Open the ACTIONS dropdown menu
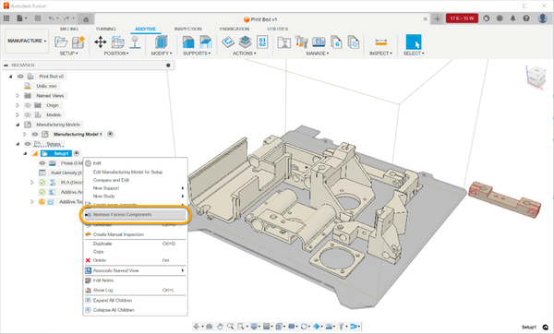 tap(244, 54)
